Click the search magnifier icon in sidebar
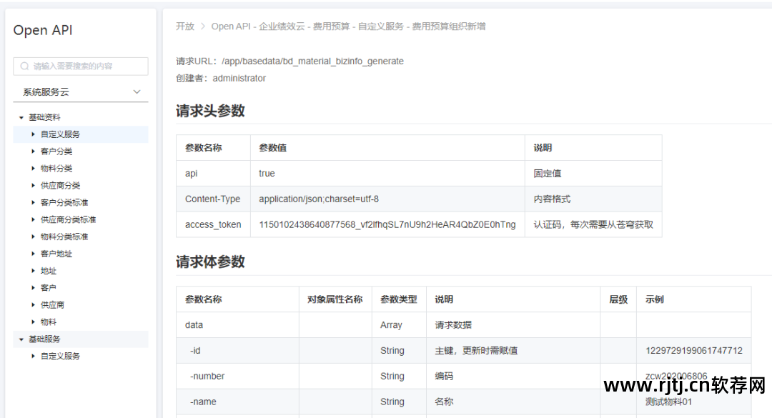 click(24, 66)
